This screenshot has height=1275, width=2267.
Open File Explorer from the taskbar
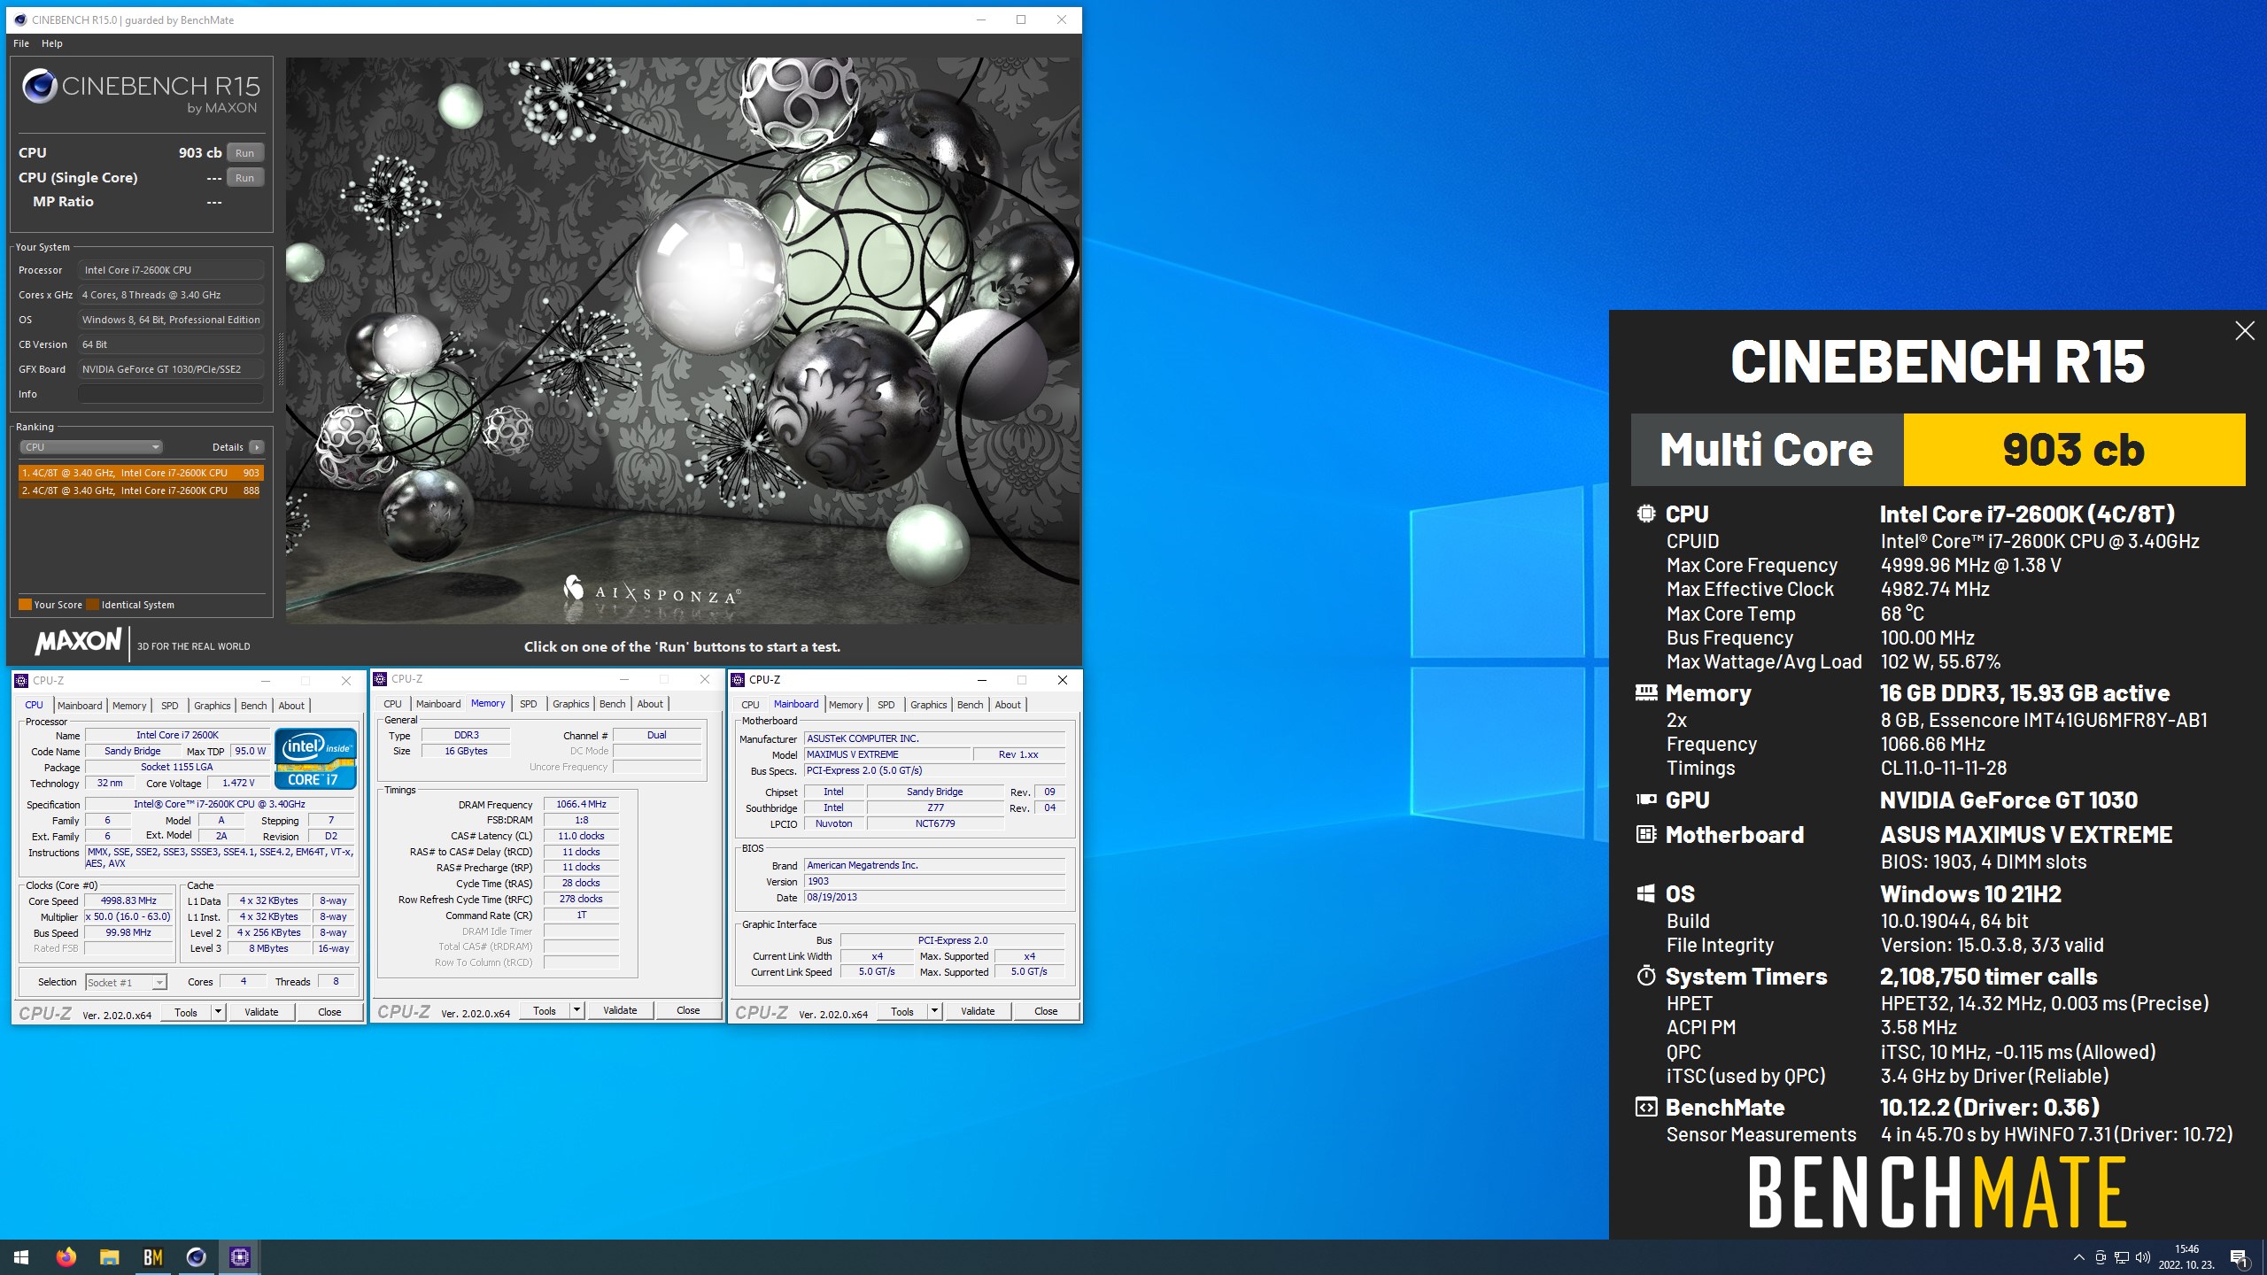pyautogui.click(x=109, y=1257)
